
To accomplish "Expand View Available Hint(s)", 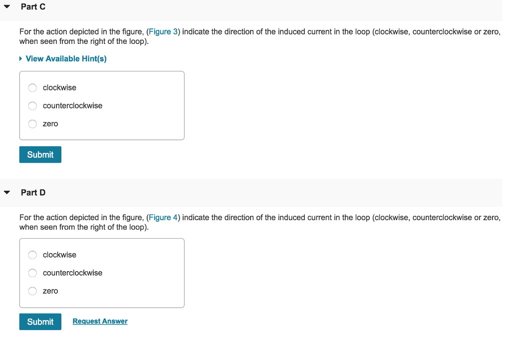I will click(65, 58).
